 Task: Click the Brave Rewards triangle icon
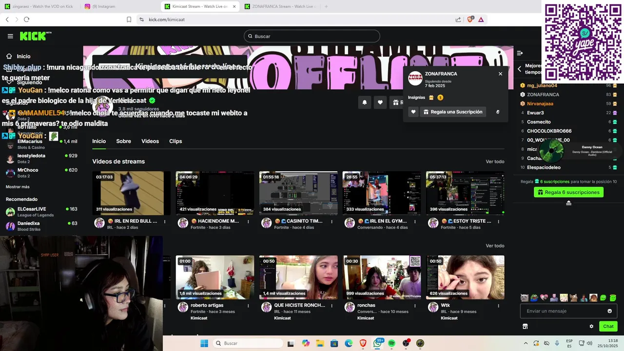tap(481, 19)
